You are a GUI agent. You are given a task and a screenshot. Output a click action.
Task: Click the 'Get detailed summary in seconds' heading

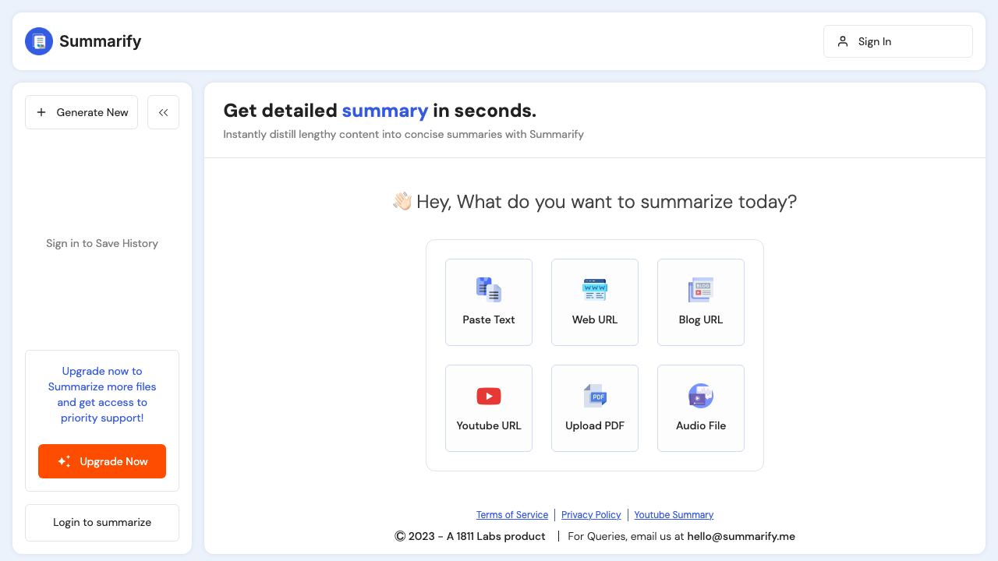380,111
